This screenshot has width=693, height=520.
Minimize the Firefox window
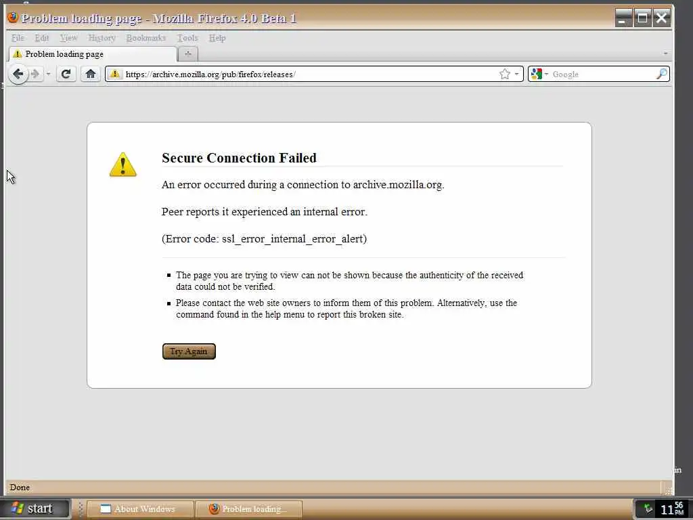pos(623,18)
